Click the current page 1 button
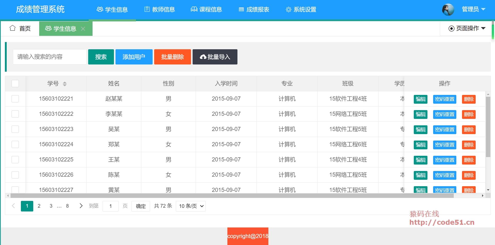The height and width of the screenshot is (245, 495). tap(27, 206)
